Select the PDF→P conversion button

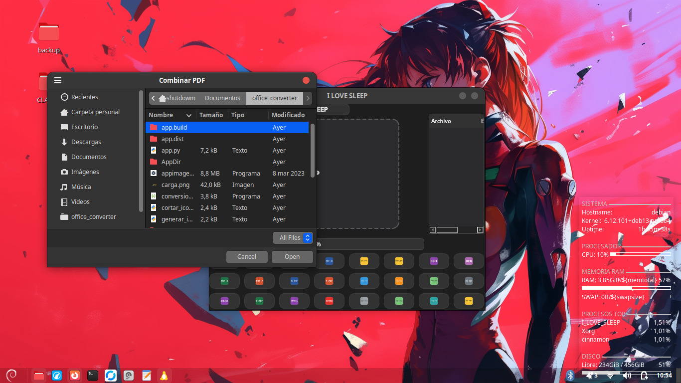(259, 281)
